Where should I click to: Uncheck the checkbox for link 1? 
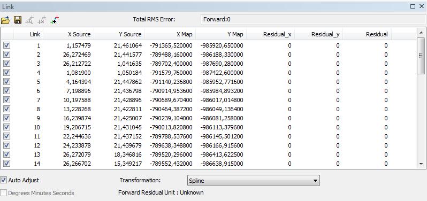pyautogui.click(x=7, y=45)
